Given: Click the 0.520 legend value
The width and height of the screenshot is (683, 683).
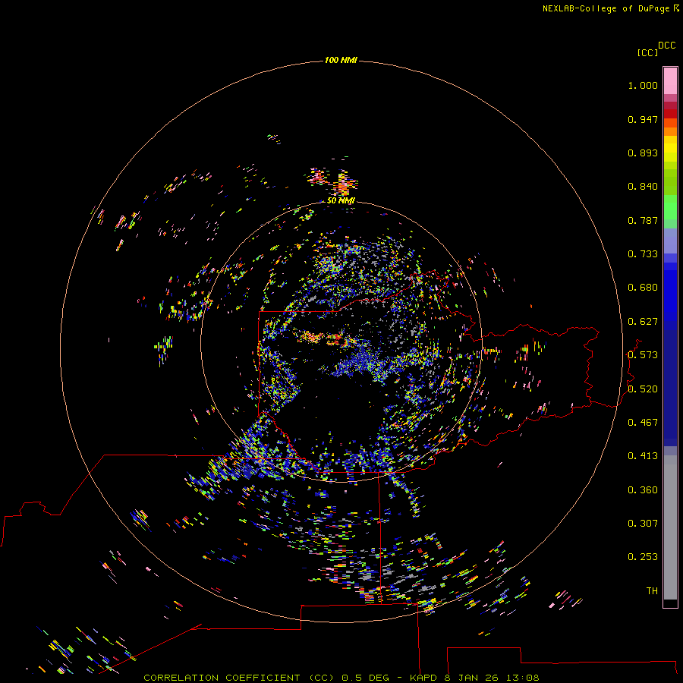Looking at the screenshot, I should coord(643,389).
